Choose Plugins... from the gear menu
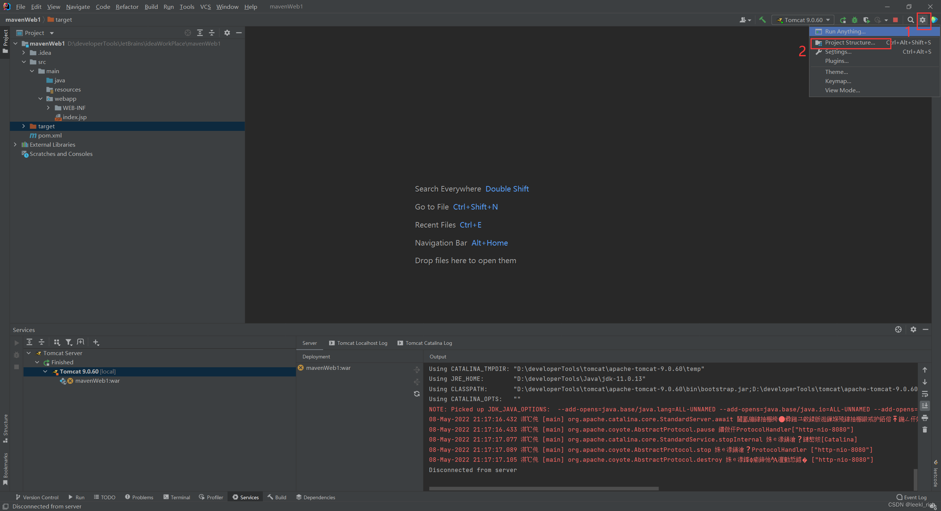Viewport: 941px width, 511px height. [x=874, y=61]
